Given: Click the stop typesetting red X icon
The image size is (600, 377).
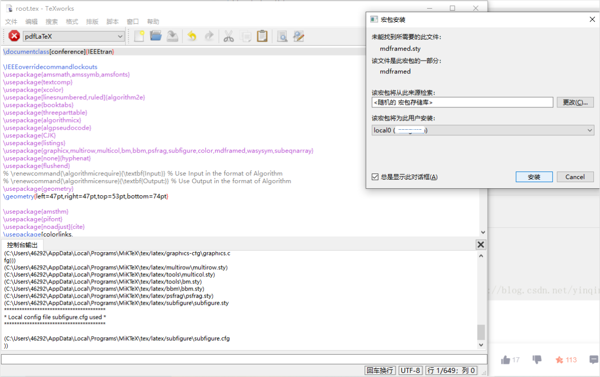Looking at the screenshot, I should point(14,36).
